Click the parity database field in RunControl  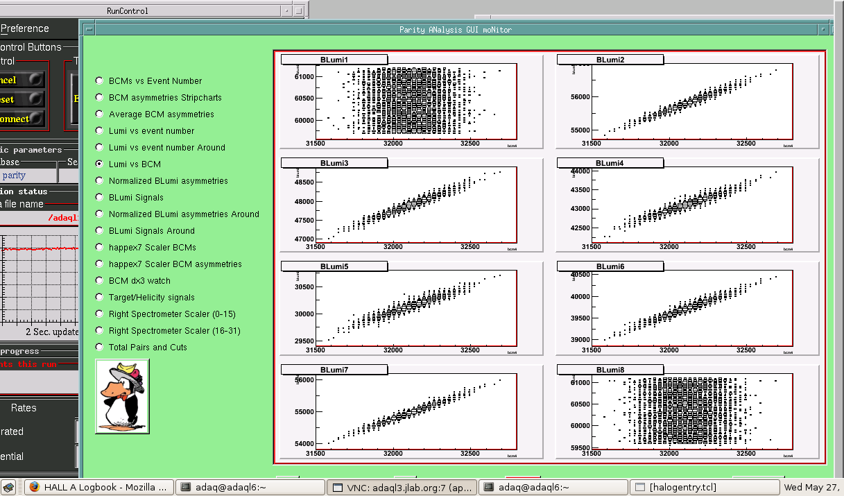click(x=28, y=176)
